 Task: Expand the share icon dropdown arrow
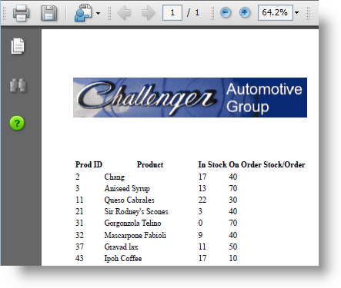click(x=98, y=13)
